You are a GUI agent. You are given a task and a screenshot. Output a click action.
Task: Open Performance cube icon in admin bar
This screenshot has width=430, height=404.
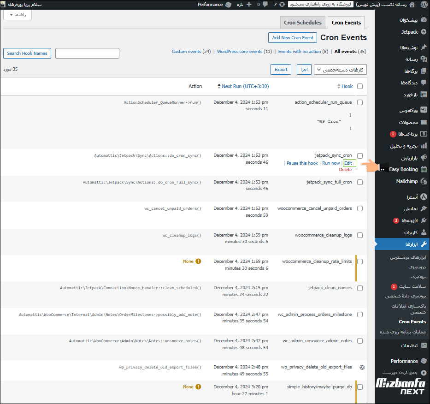(x=228, y=5)
